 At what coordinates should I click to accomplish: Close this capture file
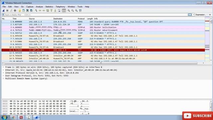27,10
